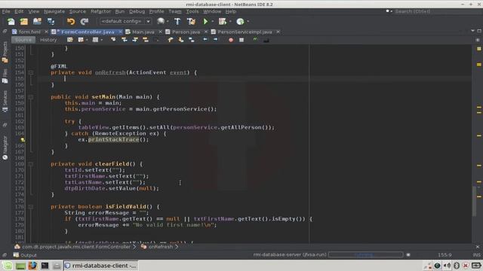Close the FormController.java tab

point(120,32)
